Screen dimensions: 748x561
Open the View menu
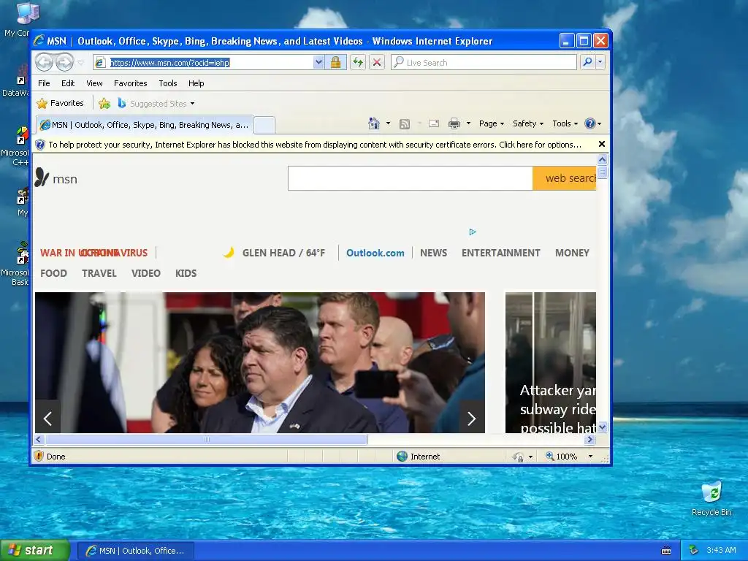94,83
